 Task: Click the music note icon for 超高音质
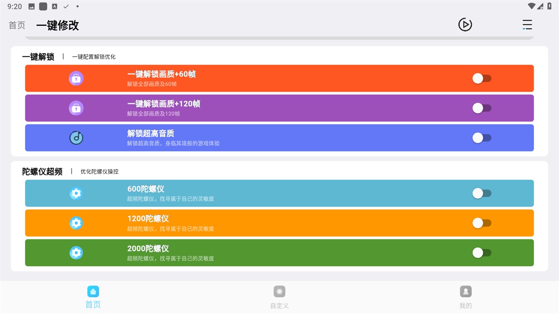click(x=76, y=138)
